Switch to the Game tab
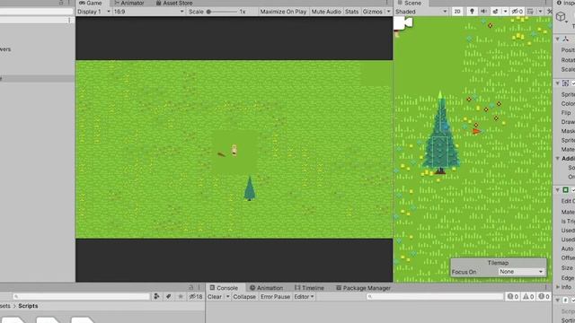 coord(91,3)
